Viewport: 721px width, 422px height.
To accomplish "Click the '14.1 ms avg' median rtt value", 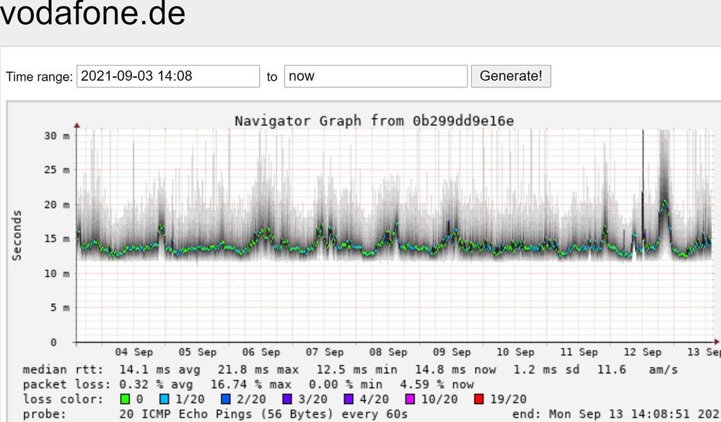I will [160, 369].
